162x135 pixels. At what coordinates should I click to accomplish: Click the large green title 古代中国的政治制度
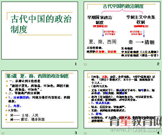pos(41,24)
